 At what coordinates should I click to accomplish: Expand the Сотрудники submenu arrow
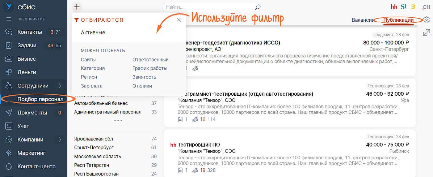click(60, 86)
